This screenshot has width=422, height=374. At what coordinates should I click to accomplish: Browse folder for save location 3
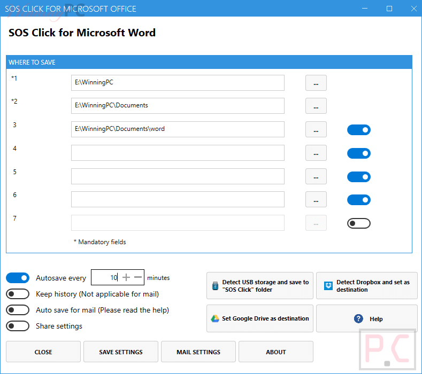[316, 129]
